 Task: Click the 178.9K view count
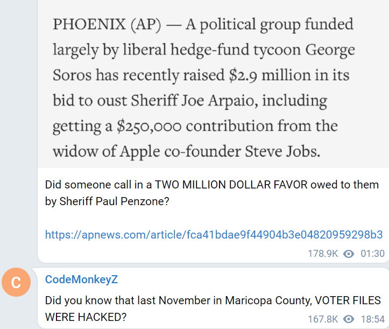tap(323, 254)
